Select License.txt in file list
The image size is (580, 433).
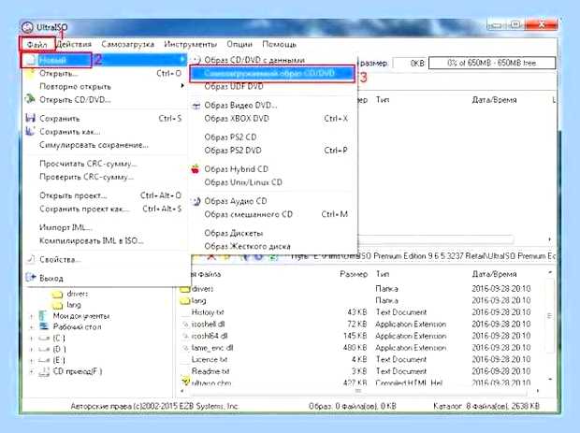[x=210, y=359]
